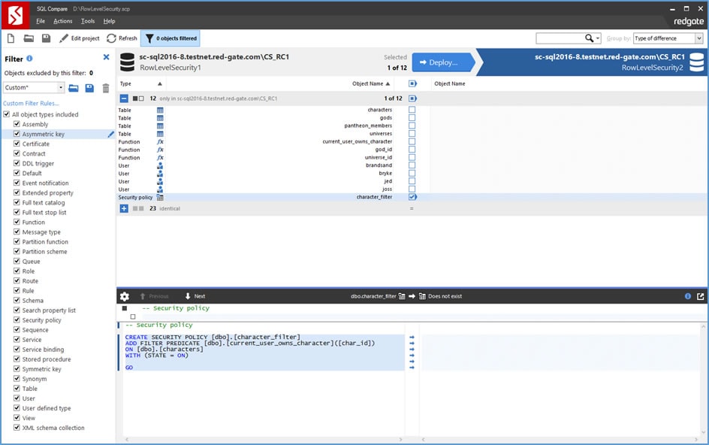Toggle Certificate checkbox
Screen dimensions: 709x445
(17, 144)
